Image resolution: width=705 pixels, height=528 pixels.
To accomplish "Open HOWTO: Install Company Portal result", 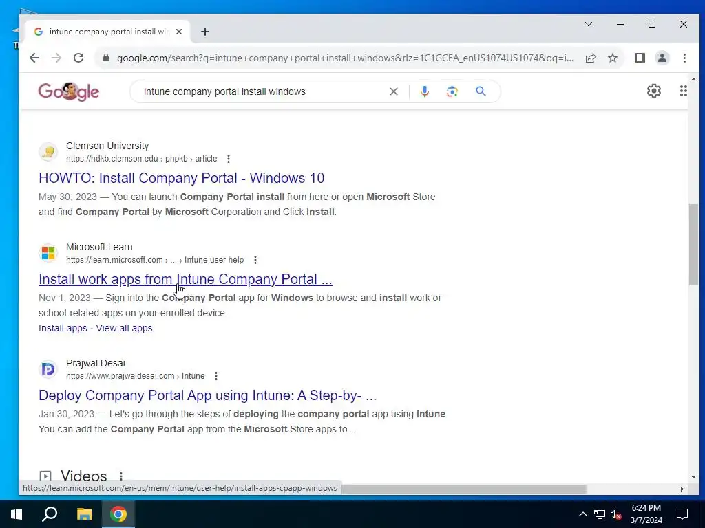I will [181, 178].
